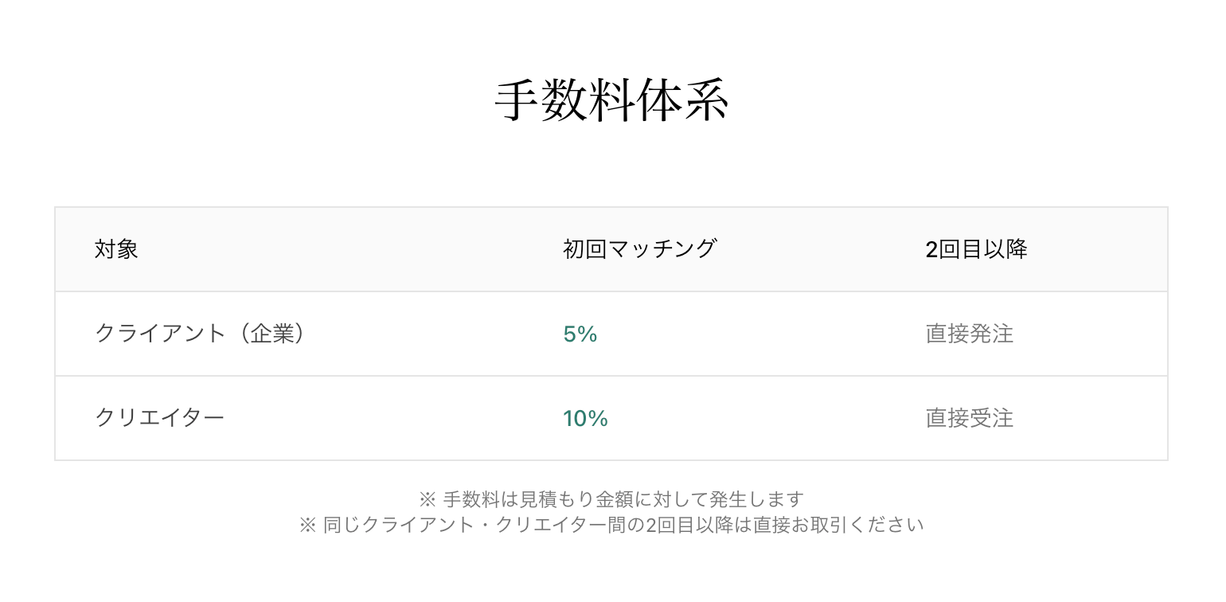Viewport: 1226px width, 602px height.
Task: Click the footnote about 2回目以降 direct dealing
Action: point(611,526)
